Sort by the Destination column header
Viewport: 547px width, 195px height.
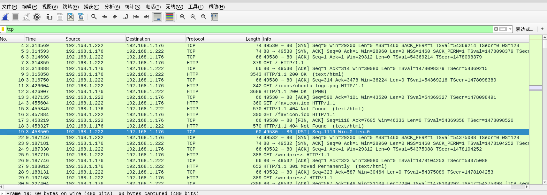156,39
